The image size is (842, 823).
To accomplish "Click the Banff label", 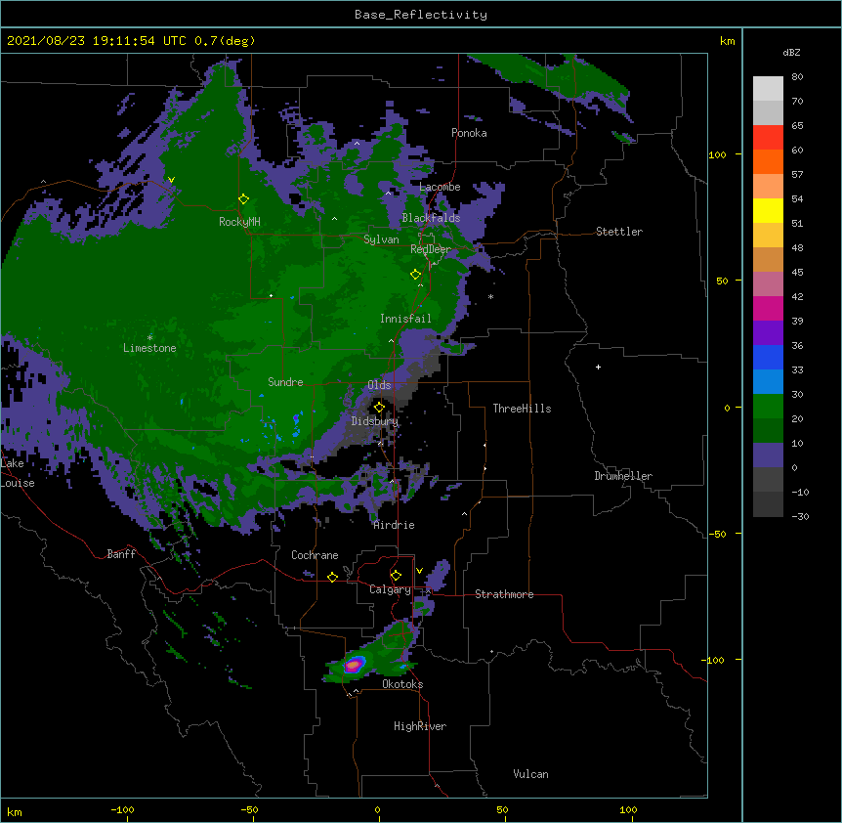I will (x=121, y=554).
